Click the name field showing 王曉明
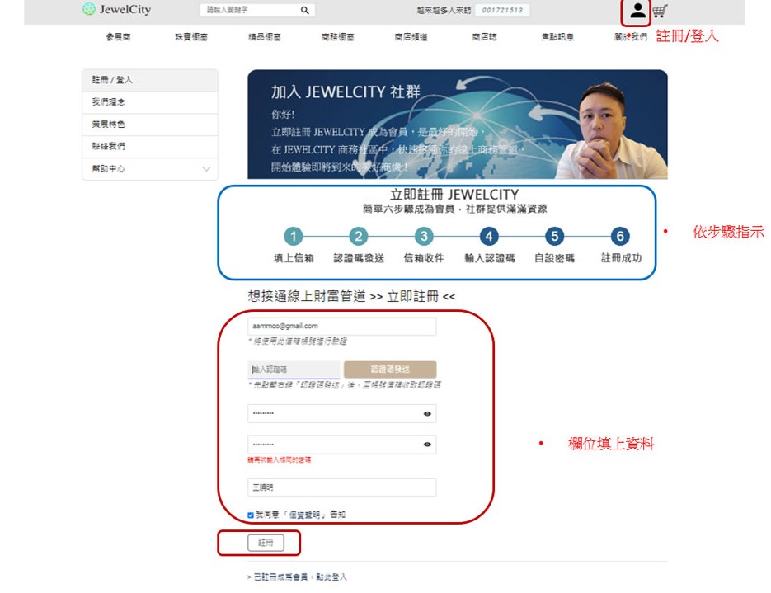This screenshot has width=771, height=593. (341, 487)
